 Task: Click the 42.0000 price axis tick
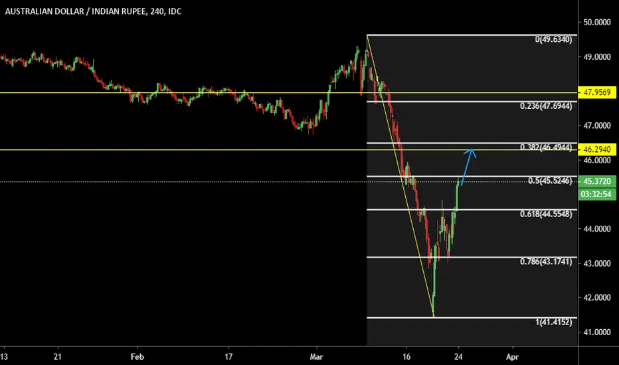pyautogui.click(x=597, y=298)
